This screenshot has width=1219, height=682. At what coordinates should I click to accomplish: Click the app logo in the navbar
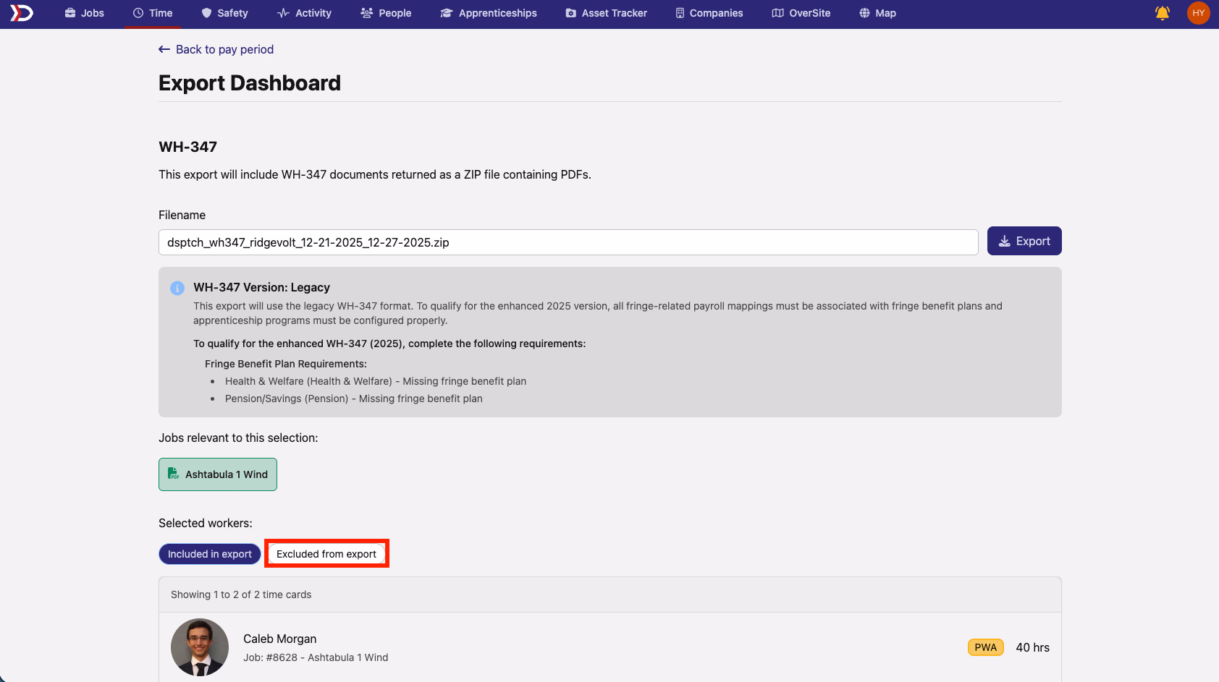click(x=21, y=13)
